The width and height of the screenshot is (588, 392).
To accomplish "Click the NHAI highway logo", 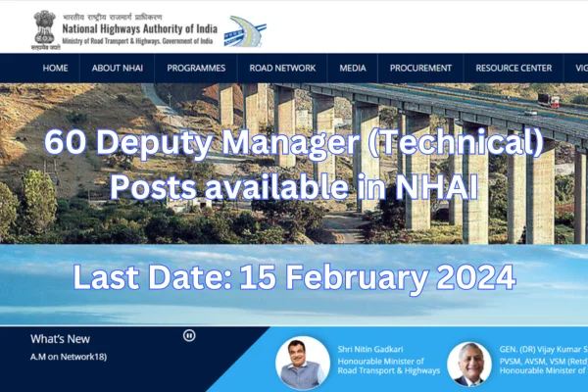I will point(245,31).
